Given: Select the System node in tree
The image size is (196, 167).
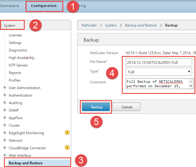Looking at the screenshot, I should pos(10,26).
